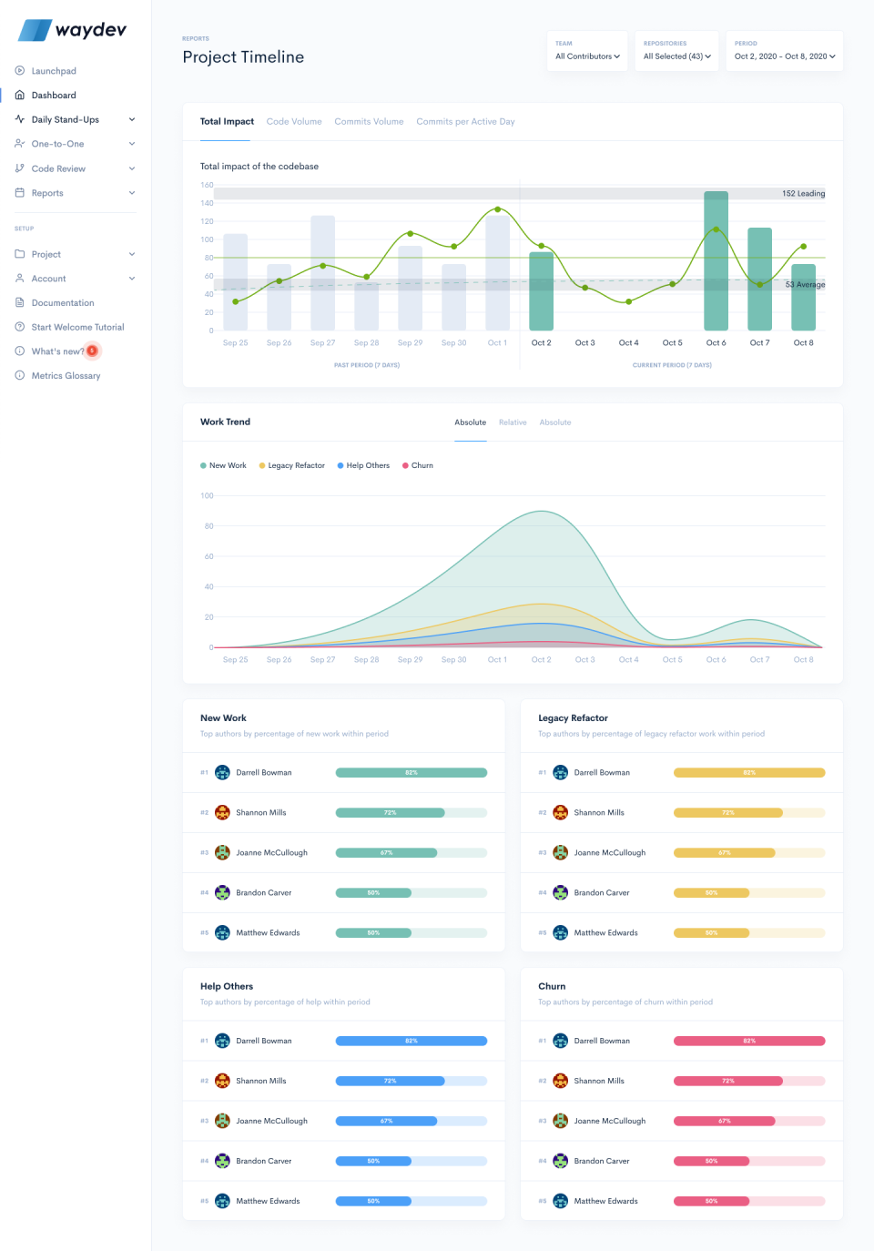Open the Repositories All Selected dropdown

(x=676, y=56)
